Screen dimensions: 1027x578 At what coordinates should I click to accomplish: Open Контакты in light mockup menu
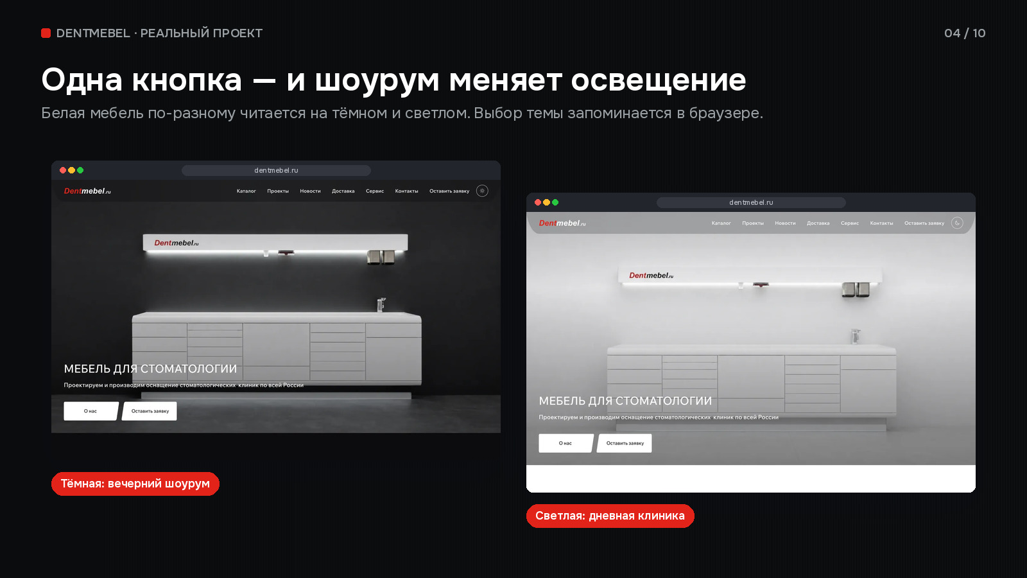point(881,223)
